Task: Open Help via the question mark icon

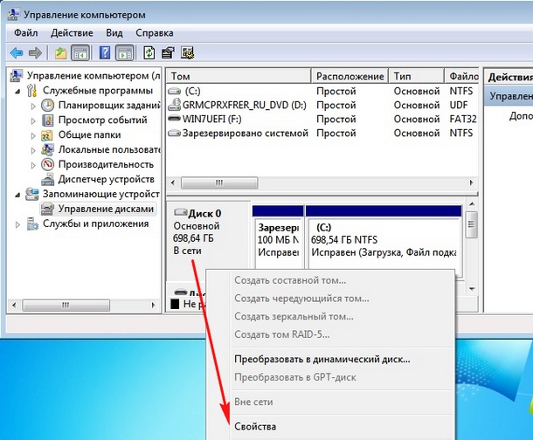Action: pos(105,53)
